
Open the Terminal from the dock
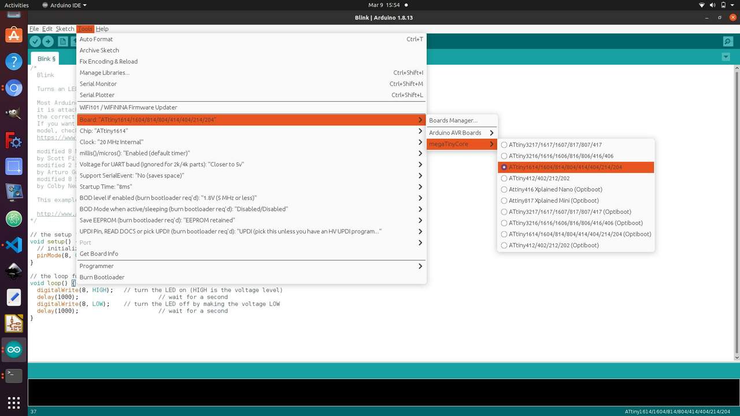coord(14,376)
